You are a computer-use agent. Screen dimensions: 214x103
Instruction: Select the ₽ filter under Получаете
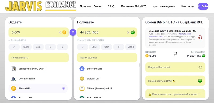(x=82, y=47)
